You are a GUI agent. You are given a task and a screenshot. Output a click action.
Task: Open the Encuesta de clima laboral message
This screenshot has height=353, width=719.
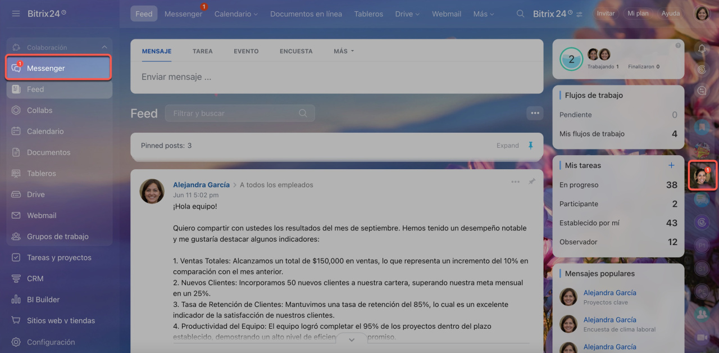point(620,329)
